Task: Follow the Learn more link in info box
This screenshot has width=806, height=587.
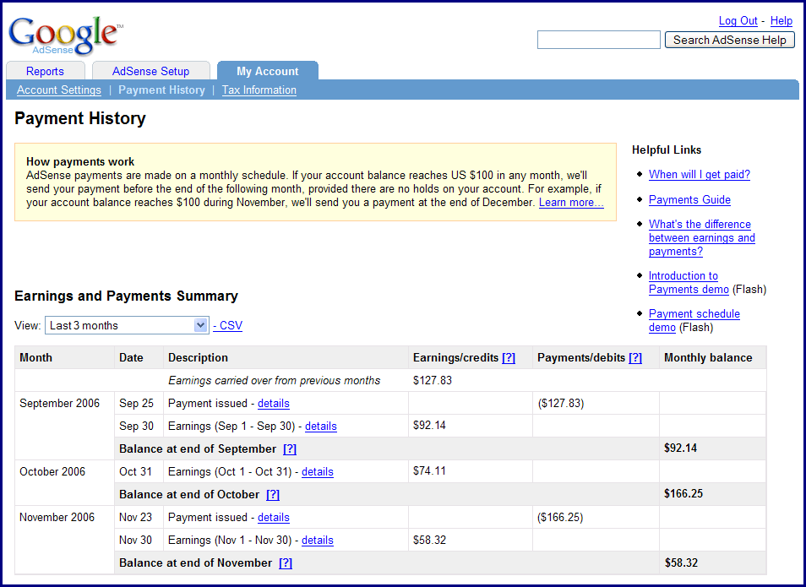Action: click(571, 202)
